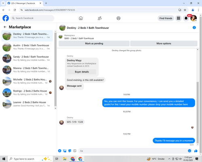Open Marena 2 Beds 1 Bath conversation
The height and width of the screenshot is (162, 202).
pos(27,70)
